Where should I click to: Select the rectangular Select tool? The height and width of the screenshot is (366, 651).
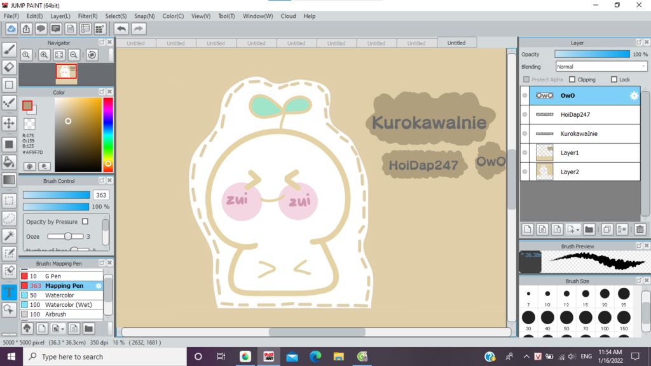(9, 201)
